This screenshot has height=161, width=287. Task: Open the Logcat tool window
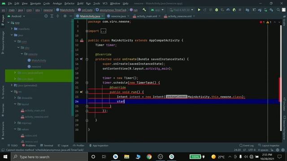point(63,145)
